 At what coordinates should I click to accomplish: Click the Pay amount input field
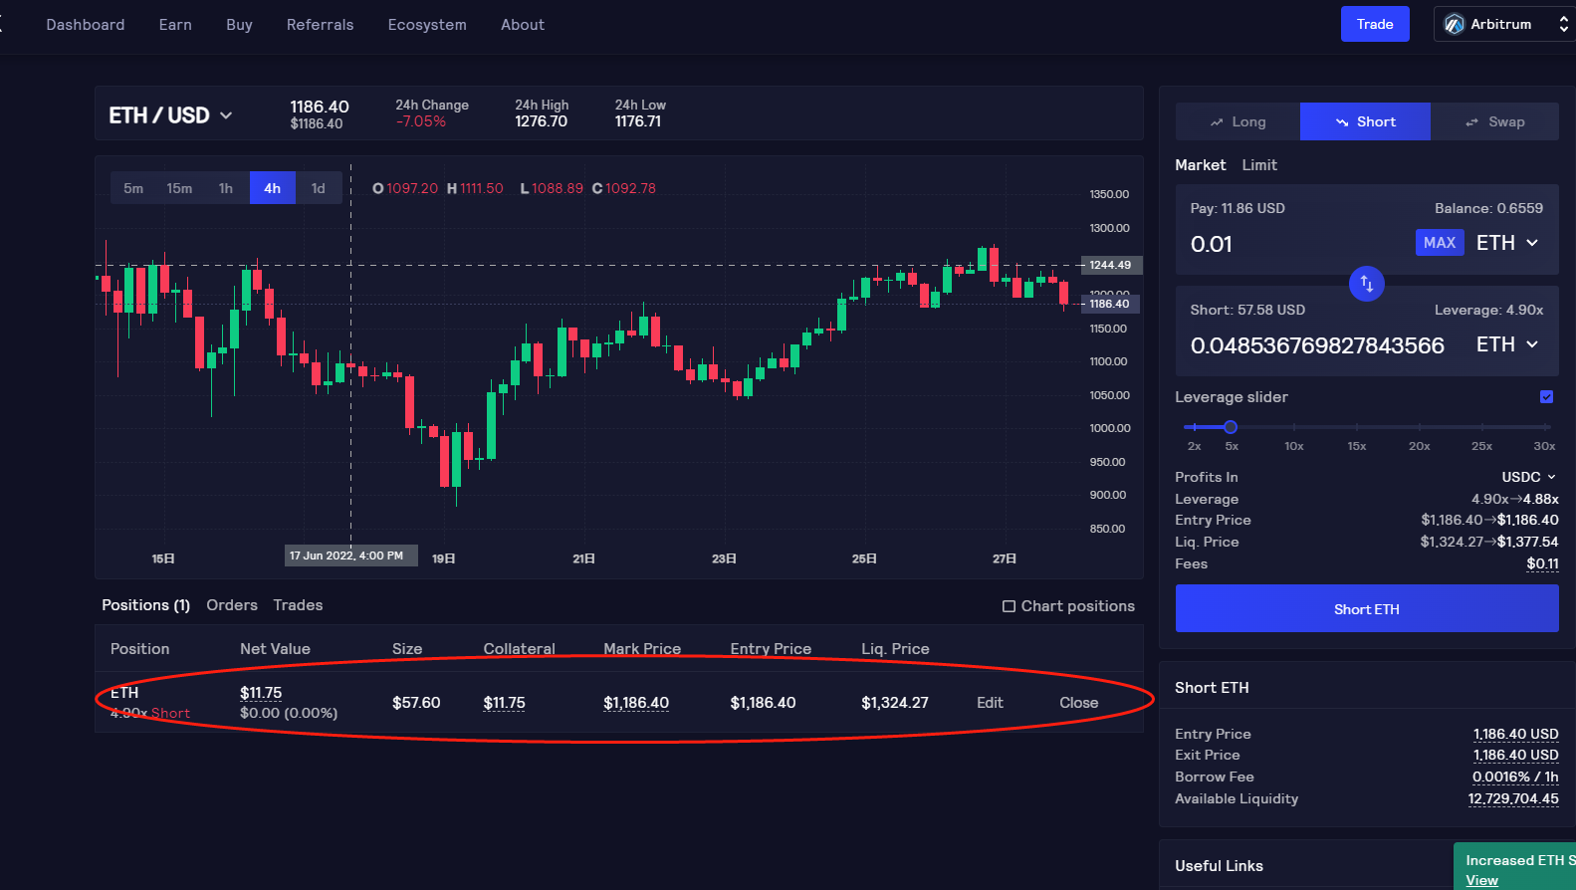point(1294,244)
